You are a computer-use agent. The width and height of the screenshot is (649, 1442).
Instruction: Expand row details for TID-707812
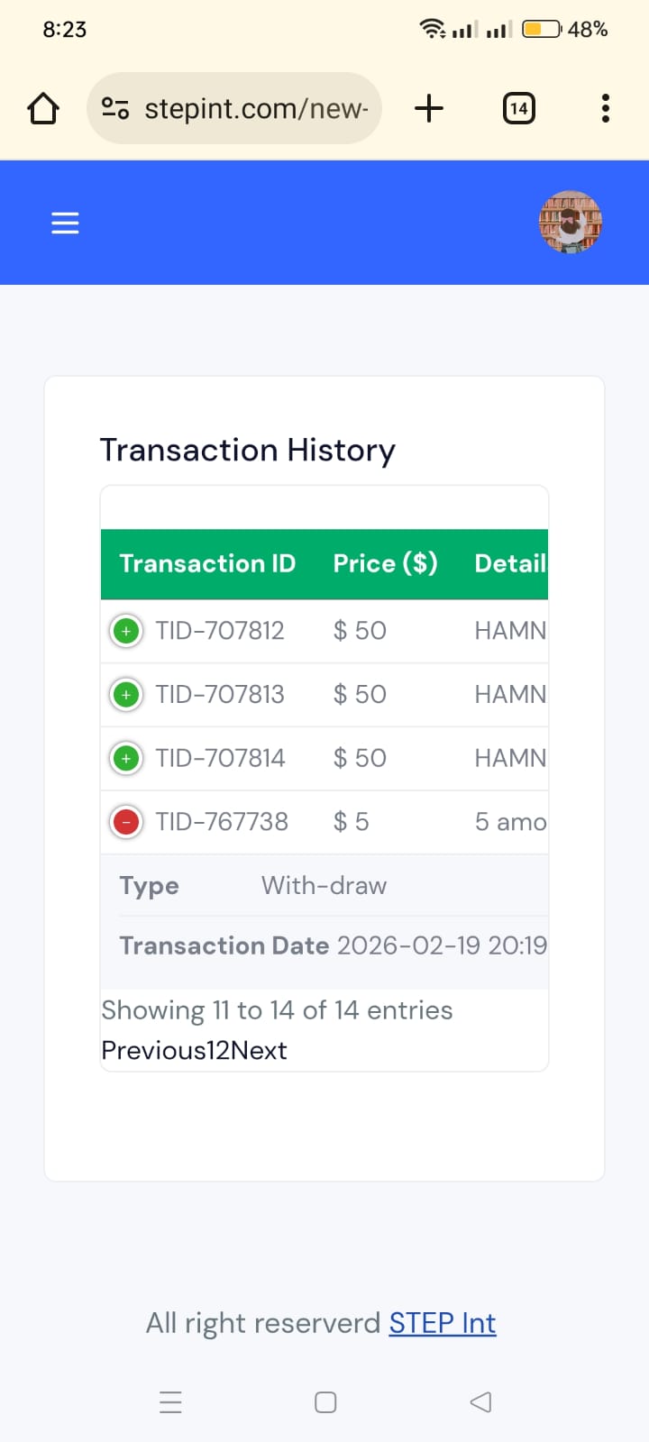(x=126, y=631)
